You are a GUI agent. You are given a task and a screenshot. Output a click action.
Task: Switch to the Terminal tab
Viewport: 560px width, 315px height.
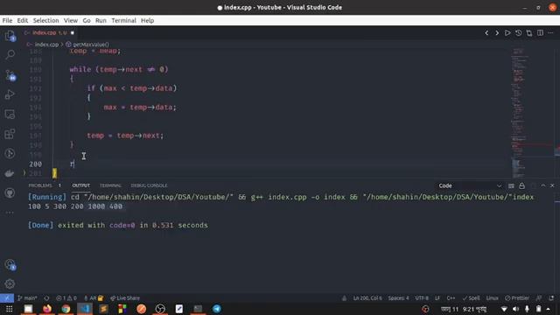110,185
